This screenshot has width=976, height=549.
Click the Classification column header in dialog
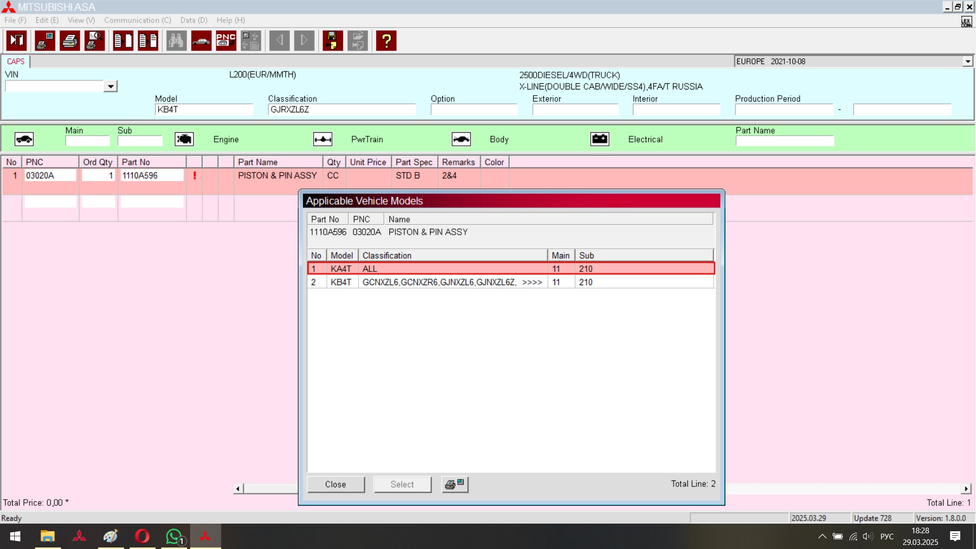[453, 255]
